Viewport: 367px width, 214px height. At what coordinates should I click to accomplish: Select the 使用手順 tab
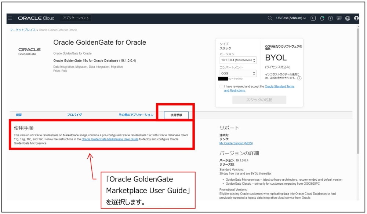coord(176,115)
